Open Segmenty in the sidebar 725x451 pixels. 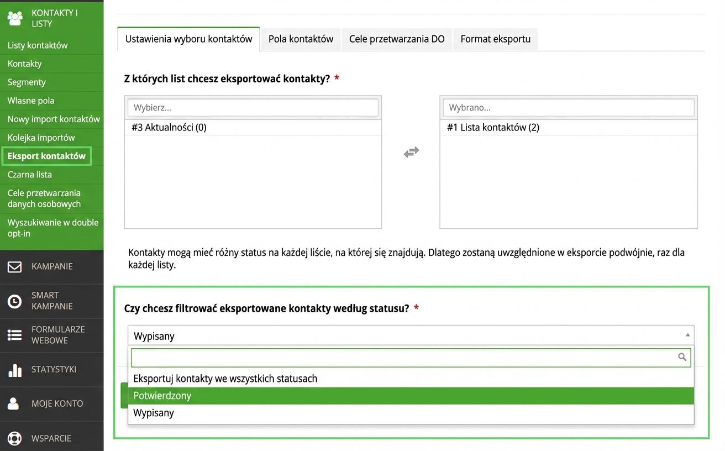(x=27, y=82)
